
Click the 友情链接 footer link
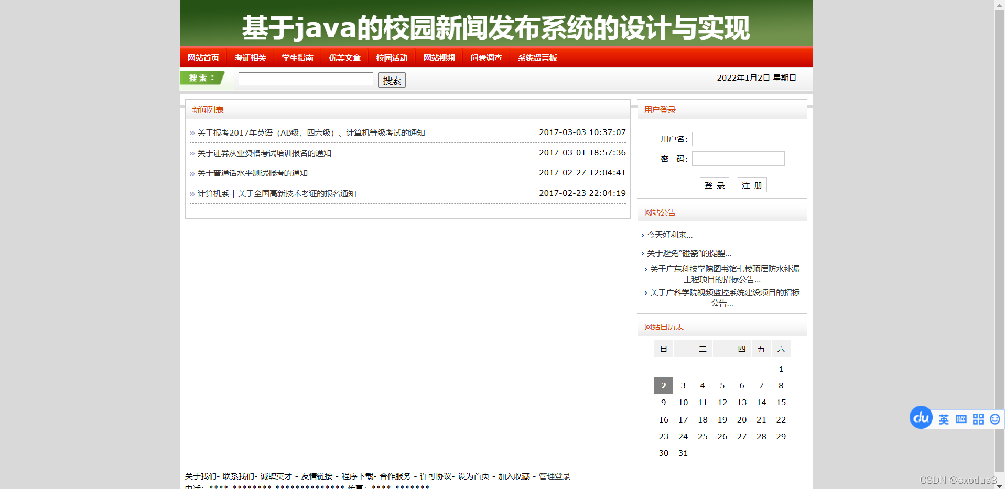(317, 476)
